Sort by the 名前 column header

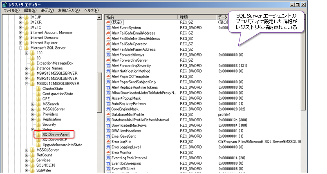click(141, 17)
